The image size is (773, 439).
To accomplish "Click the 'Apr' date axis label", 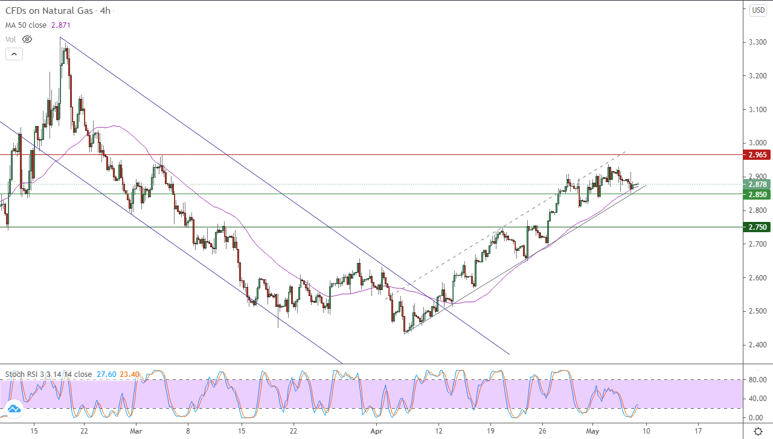I will click(377, 431).
